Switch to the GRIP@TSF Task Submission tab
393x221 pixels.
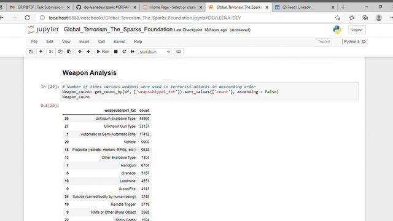coord(40,7)
